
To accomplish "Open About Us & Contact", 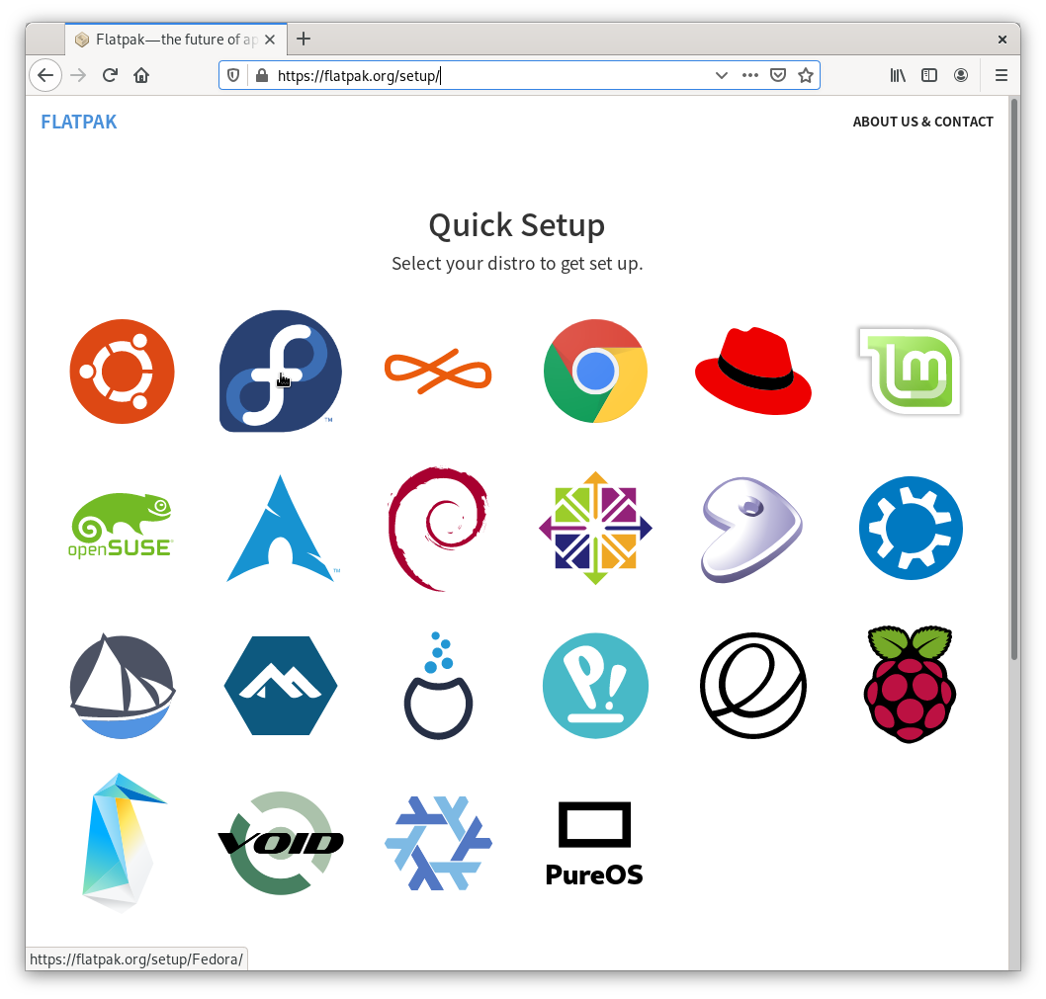I will pyautogui.click(x=922, y=123).
